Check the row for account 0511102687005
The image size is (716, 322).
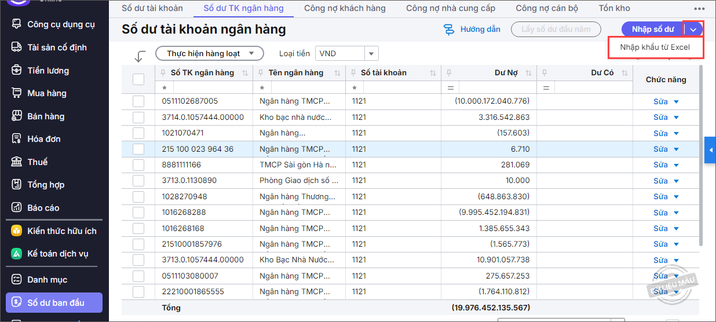(138, 101)
